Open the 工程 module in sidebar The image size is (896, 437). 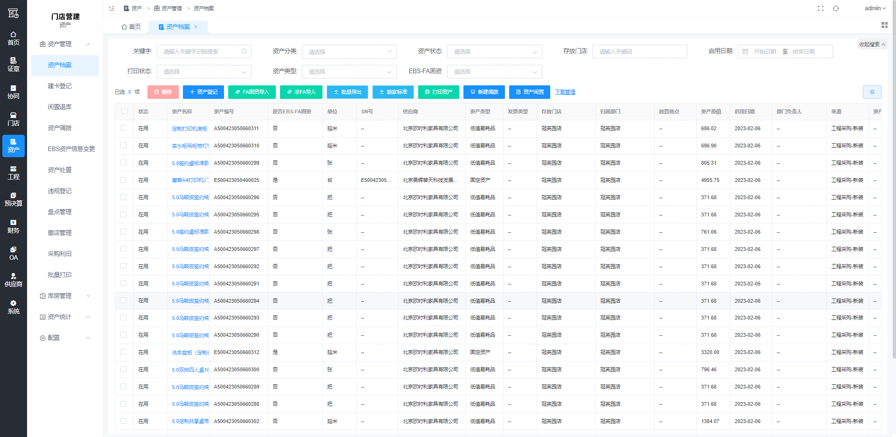(x=14, y=173)
